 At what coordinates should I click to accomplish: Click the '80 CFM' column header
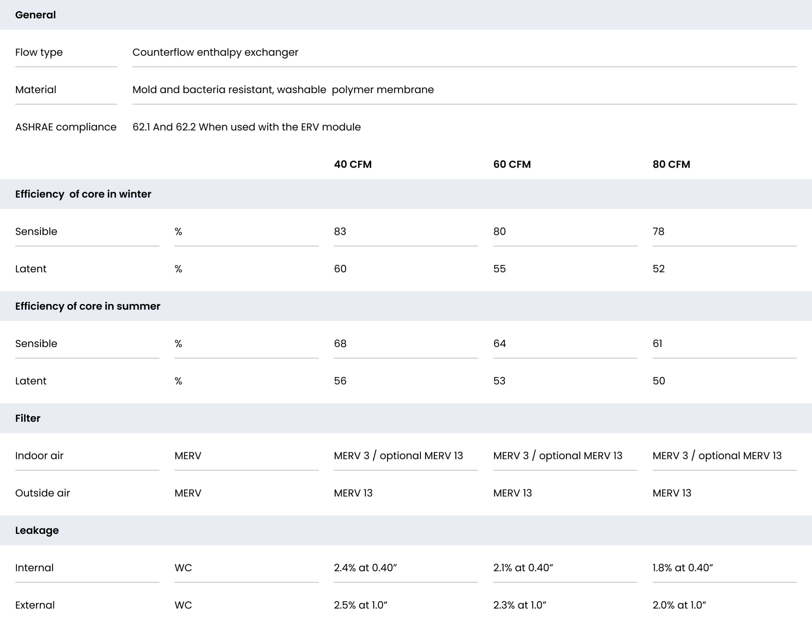[671, 164]
